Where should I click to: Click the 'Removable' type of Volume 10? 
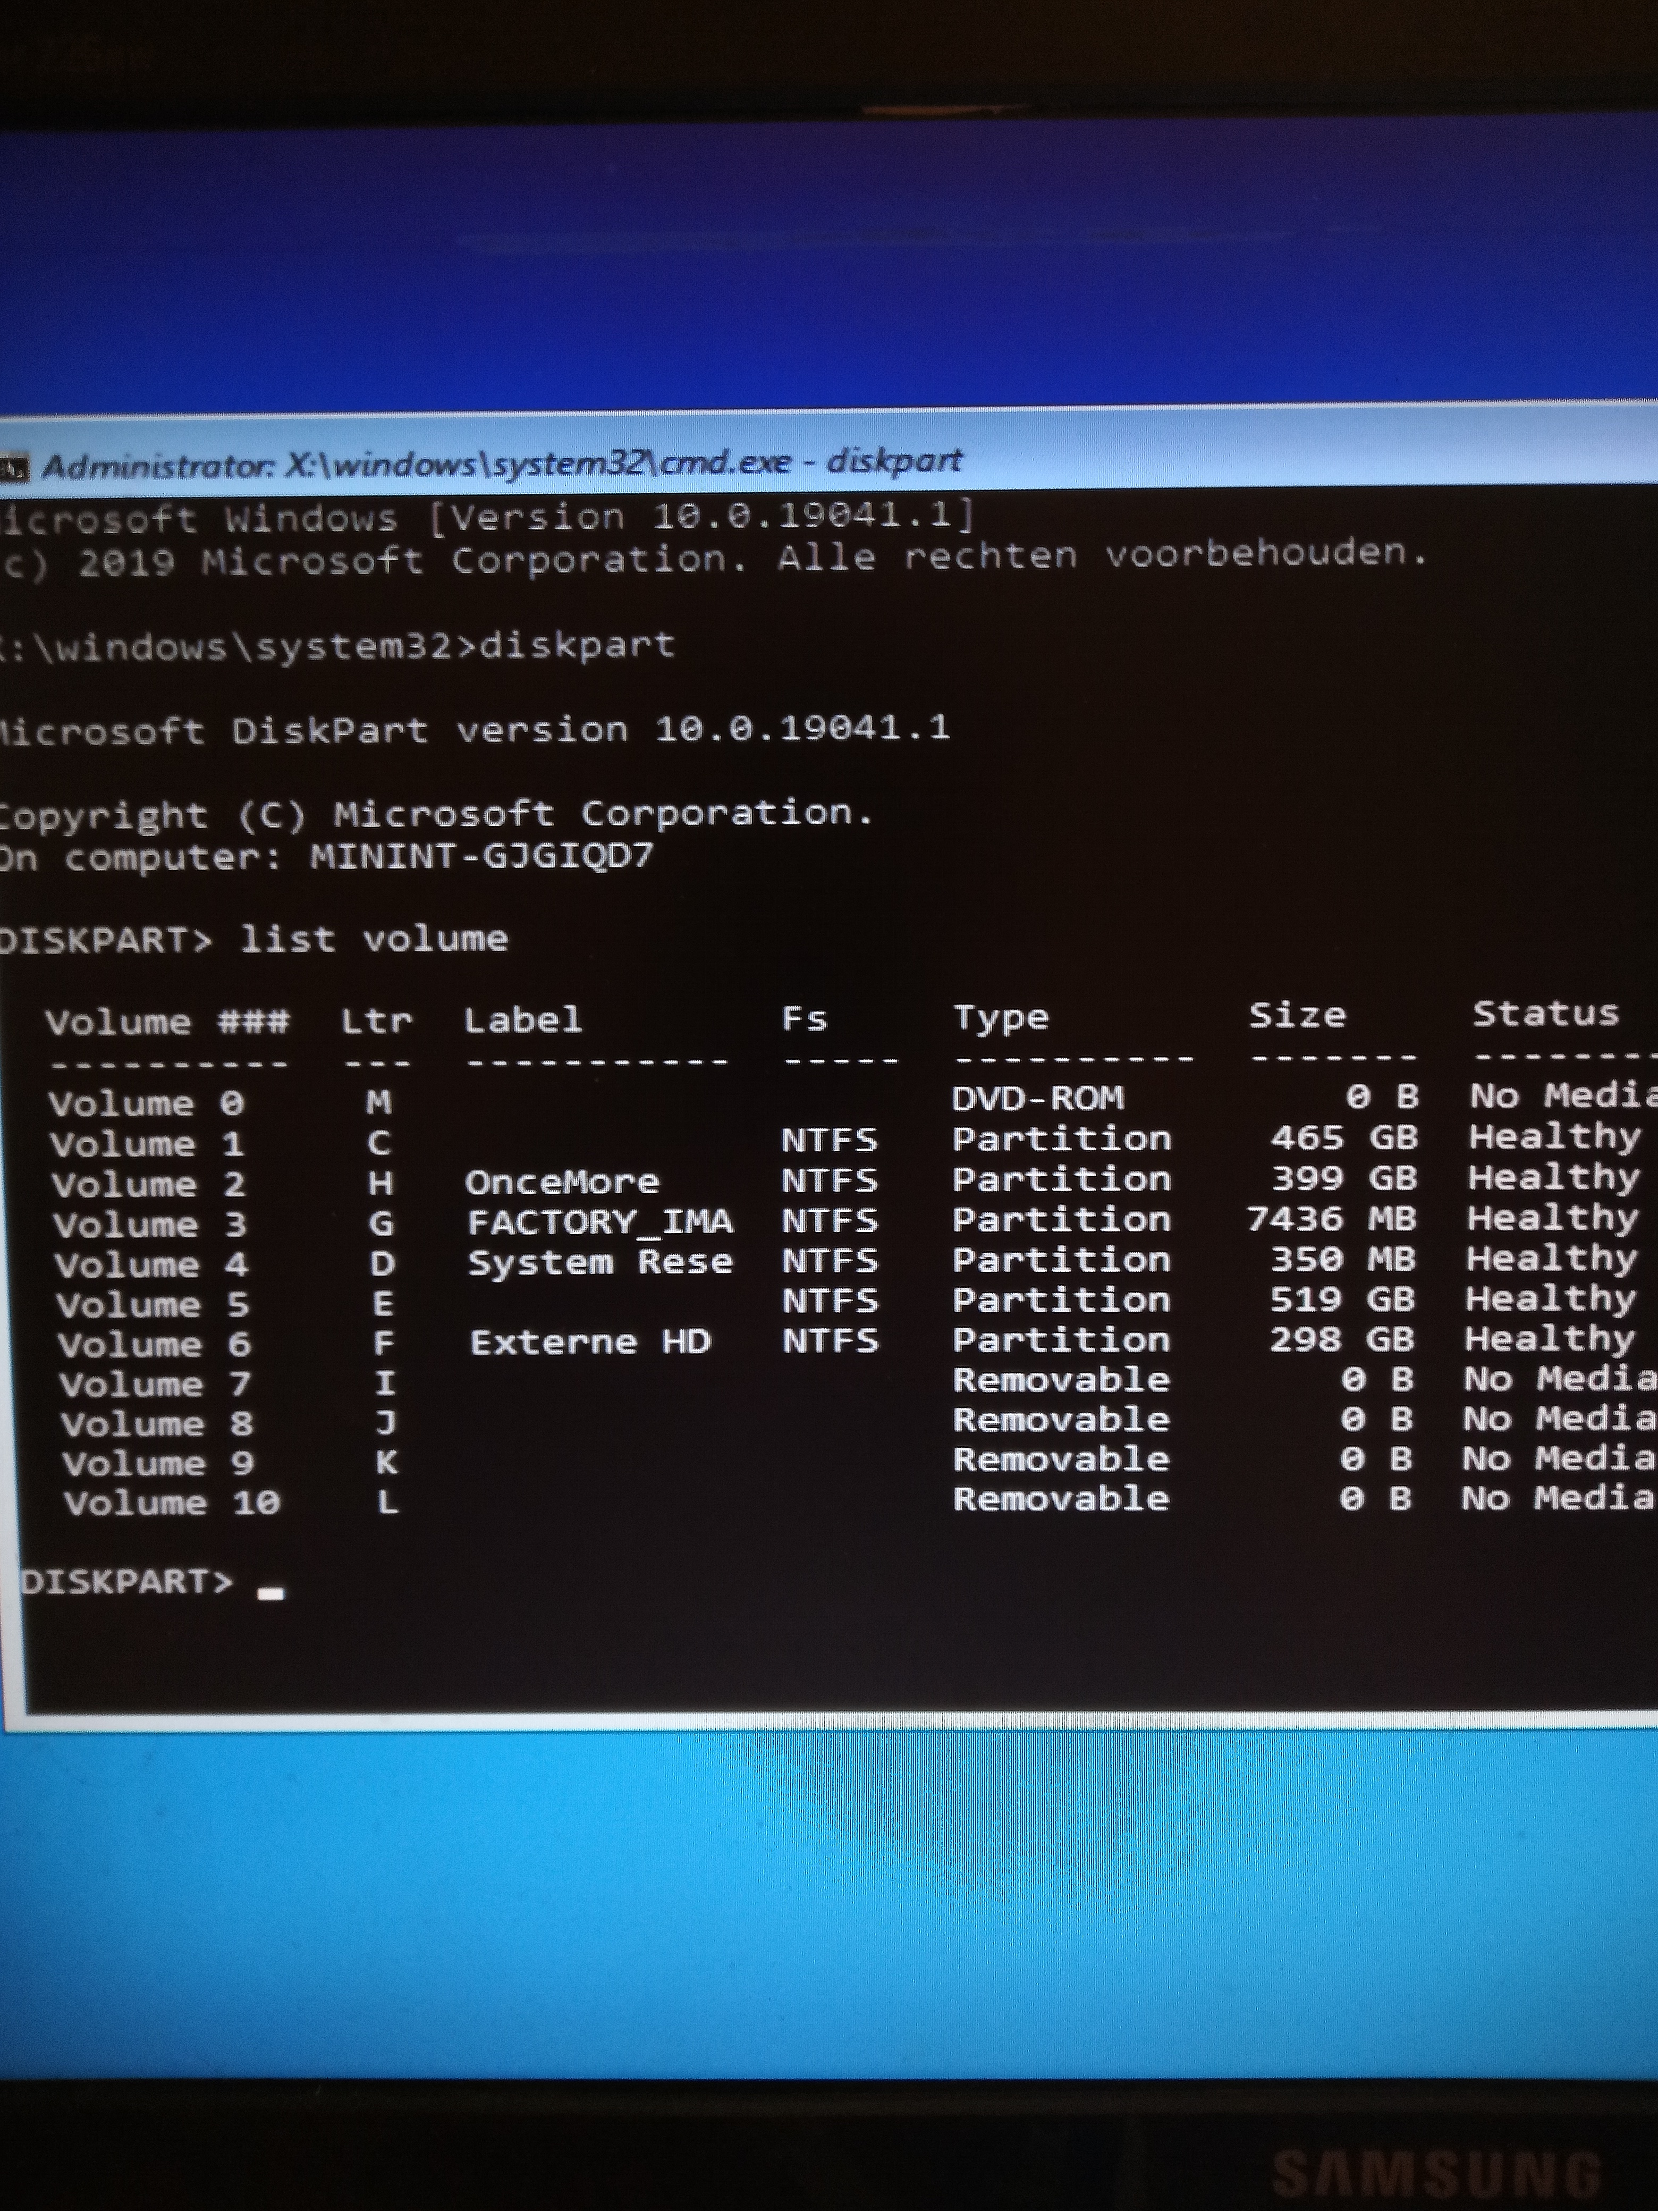1060,1498
